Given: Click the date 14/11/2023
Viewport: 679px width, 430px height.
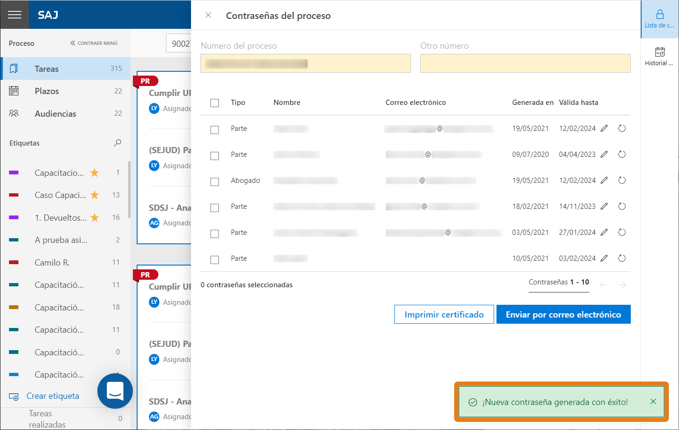Looking at the screenshot, I should (x=577, y=206).
